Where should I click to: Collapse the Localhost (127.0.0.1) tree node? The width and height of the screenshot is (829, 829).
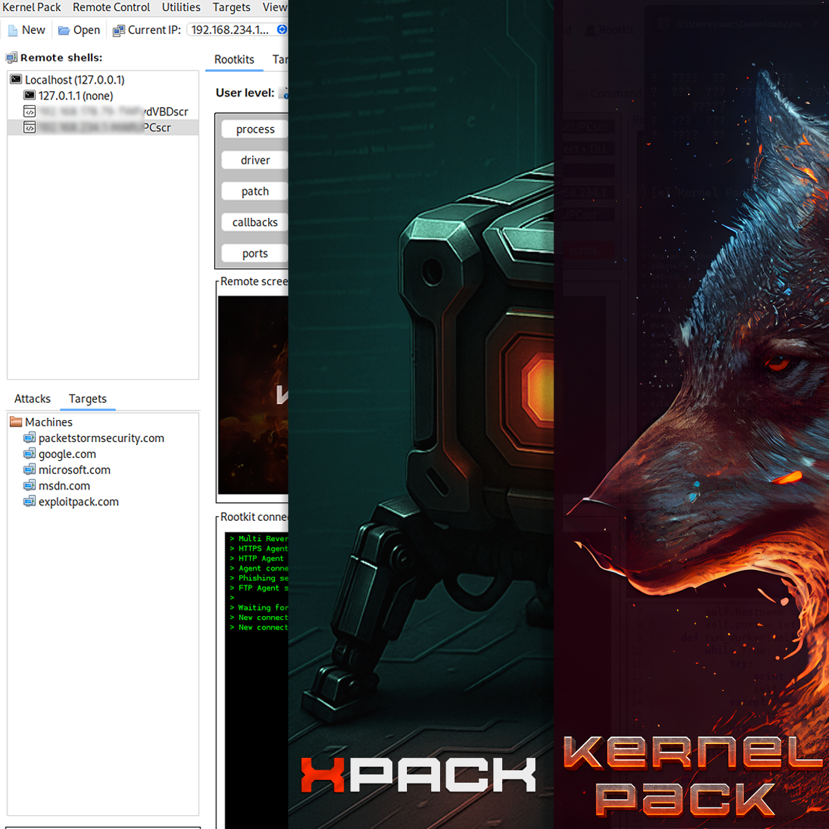coord(15,79)
